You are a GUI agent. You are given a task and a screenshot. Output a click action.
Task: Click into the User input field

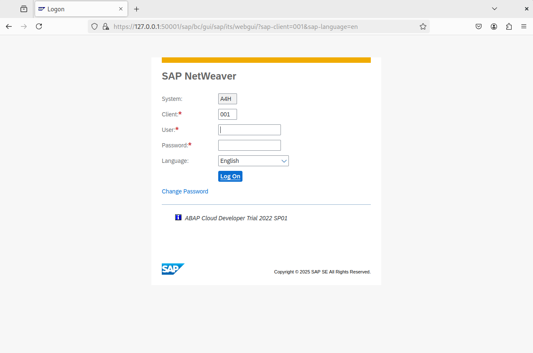(x=250, y=130)
